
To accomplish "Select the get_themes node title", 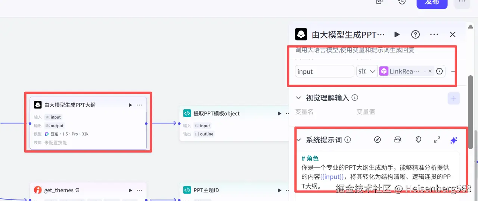I will coord(59,190).
